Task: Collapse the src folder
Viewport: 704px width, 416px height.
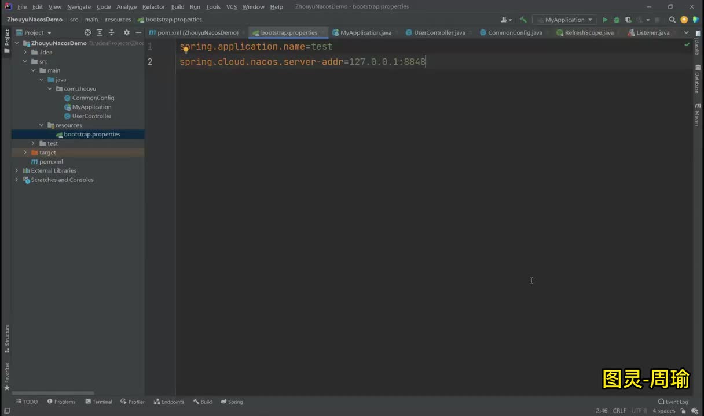Action: [25, 61]
